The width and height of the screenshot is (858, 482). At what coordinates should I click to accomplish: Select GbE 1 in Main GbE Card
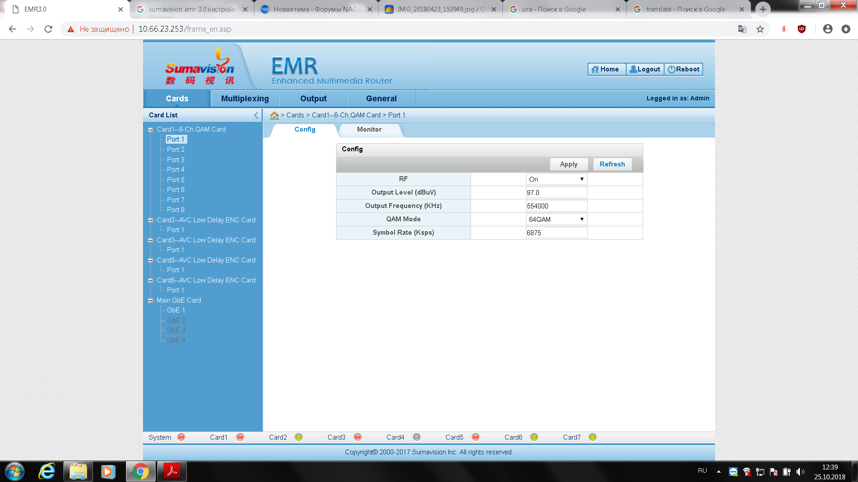point(176,310)
